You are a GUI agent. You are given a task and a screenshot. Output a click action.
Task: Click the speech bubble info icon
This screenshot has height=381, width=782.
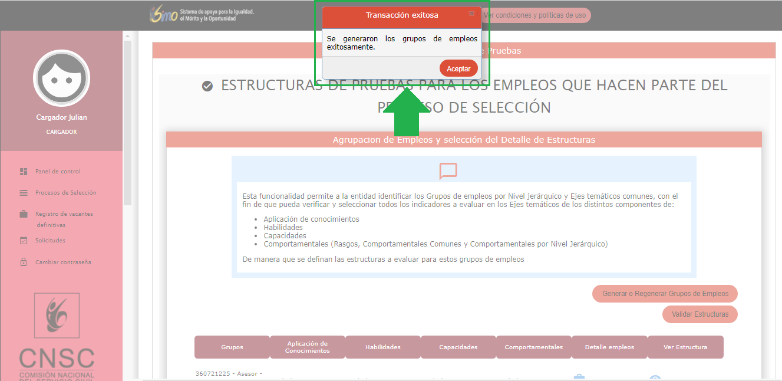(x=448, y=171)
